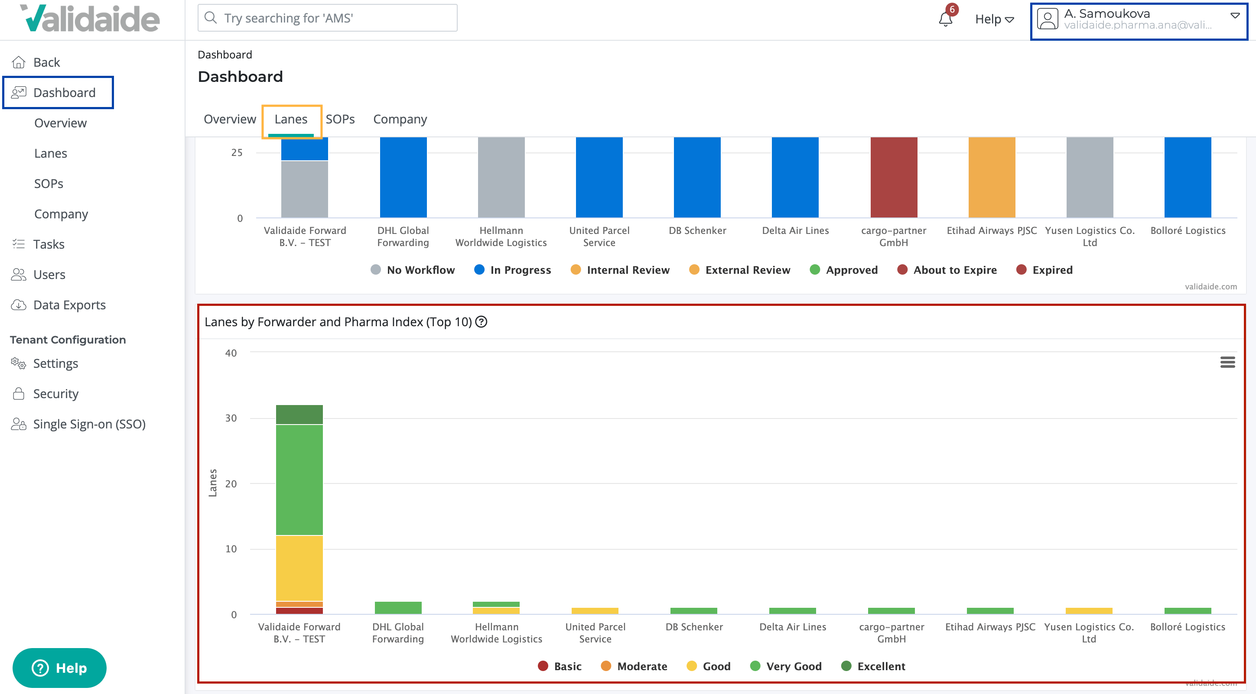
Task: Select the Tasks icon in the sidebar
Action: point(19,243)
